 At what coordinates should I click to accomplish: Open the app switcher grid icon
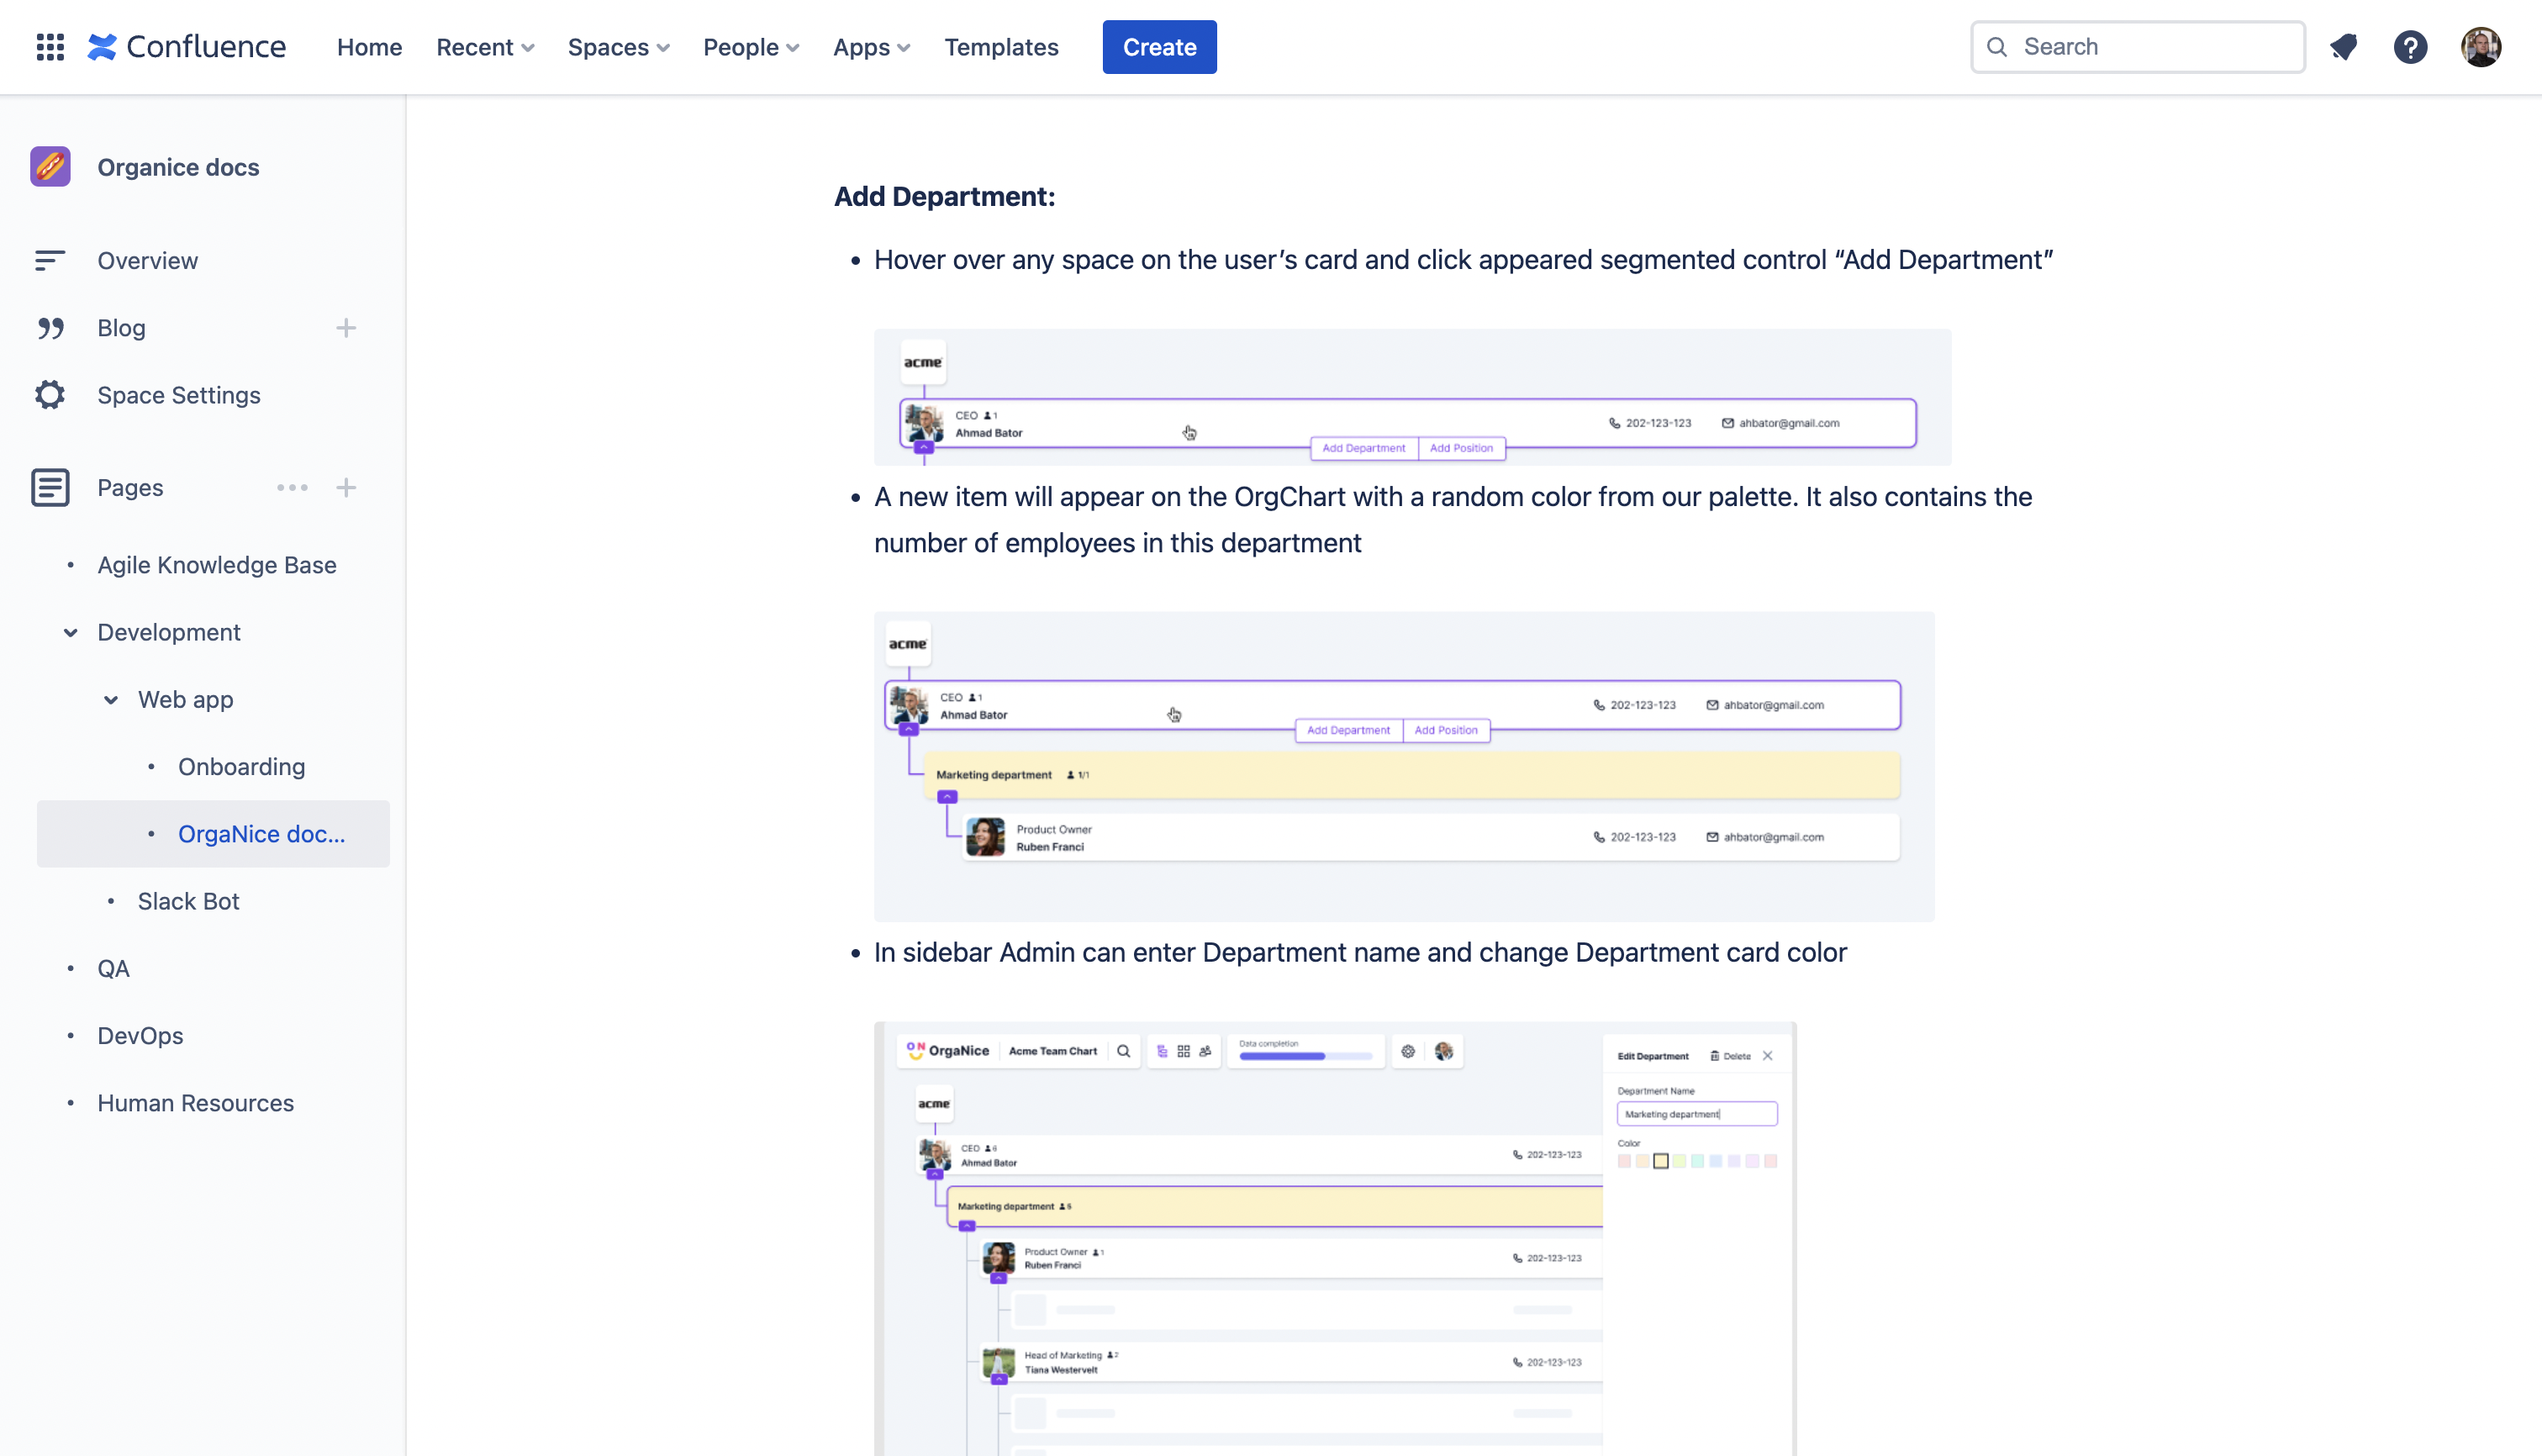click(50, 47)
